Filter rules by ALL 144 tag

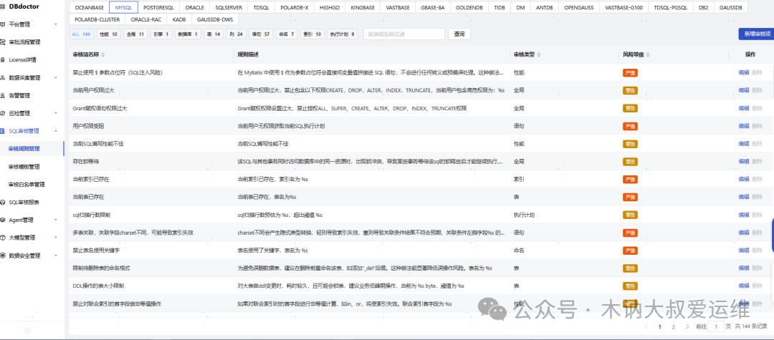coord(81,34)
